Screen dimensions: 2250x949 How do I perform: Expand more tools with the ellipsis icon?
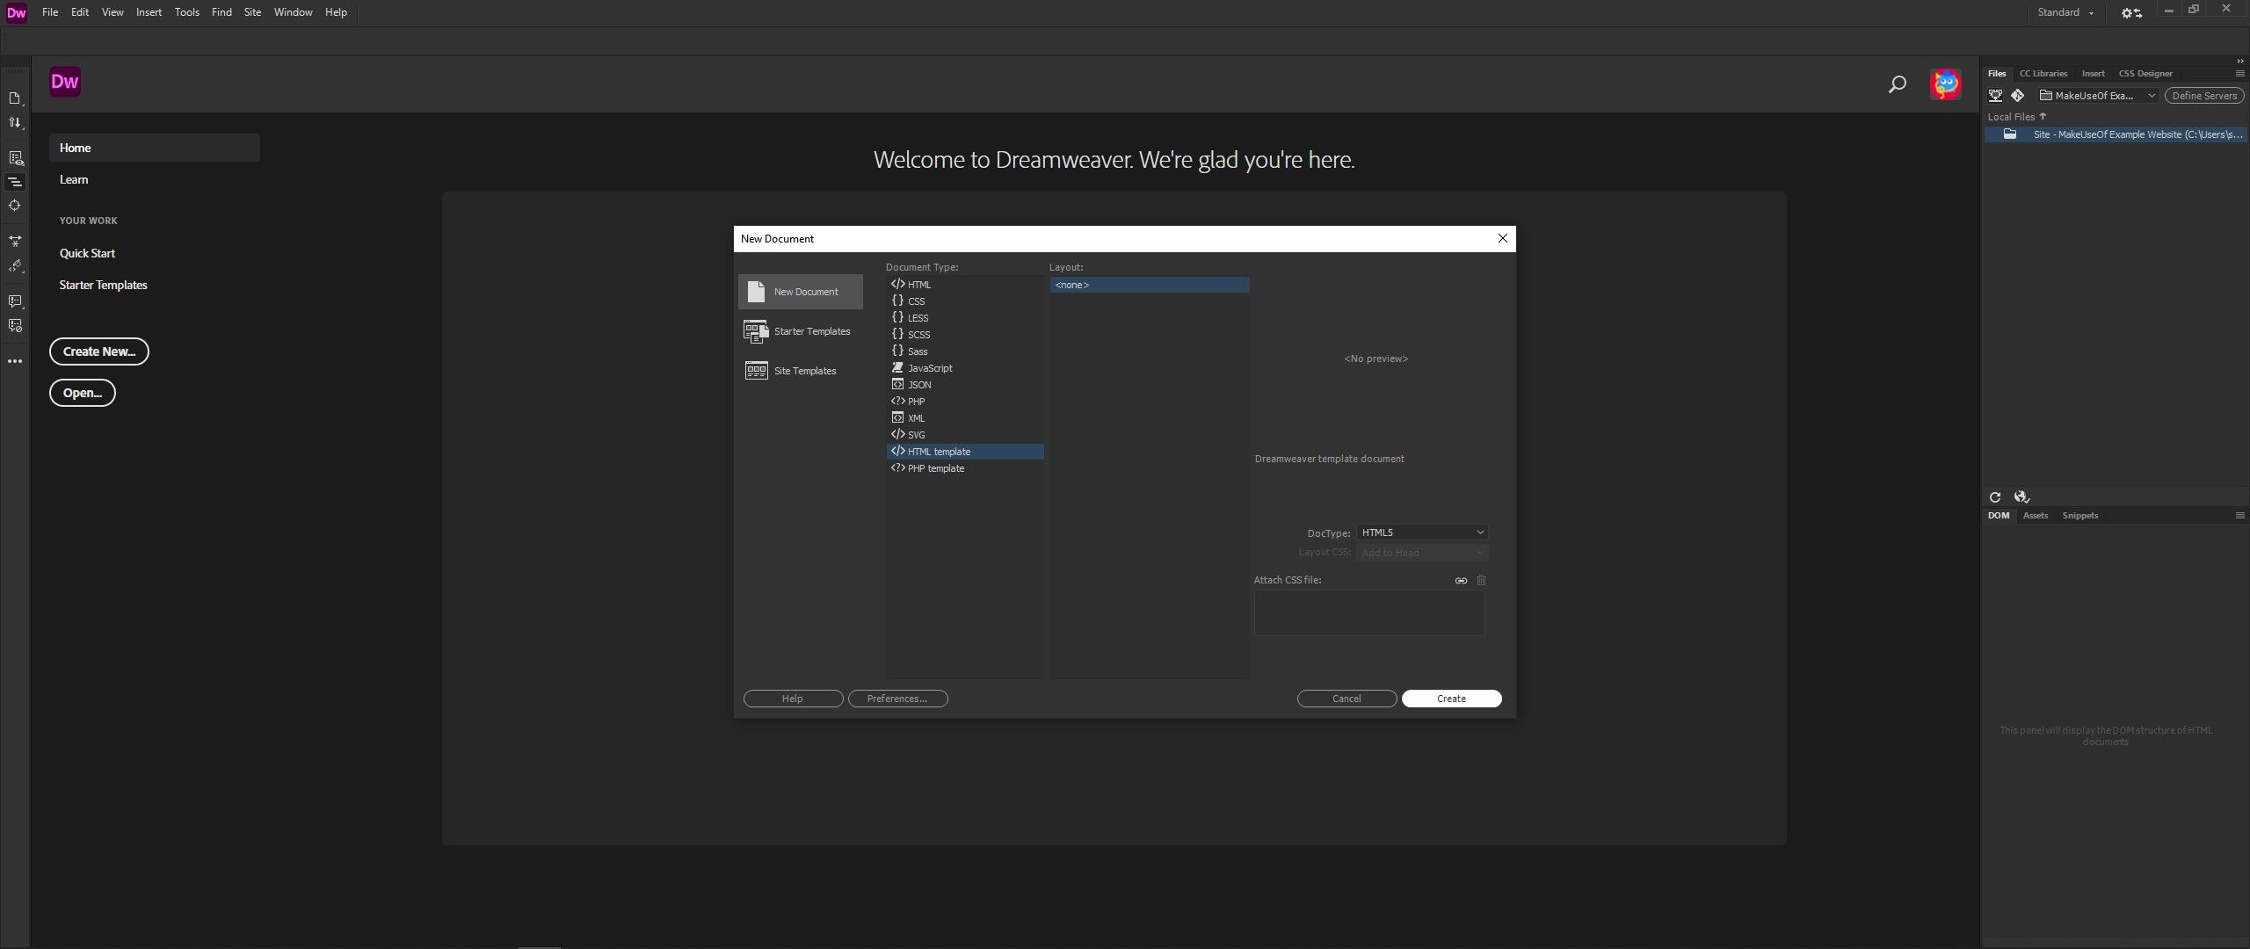[15, 361]
